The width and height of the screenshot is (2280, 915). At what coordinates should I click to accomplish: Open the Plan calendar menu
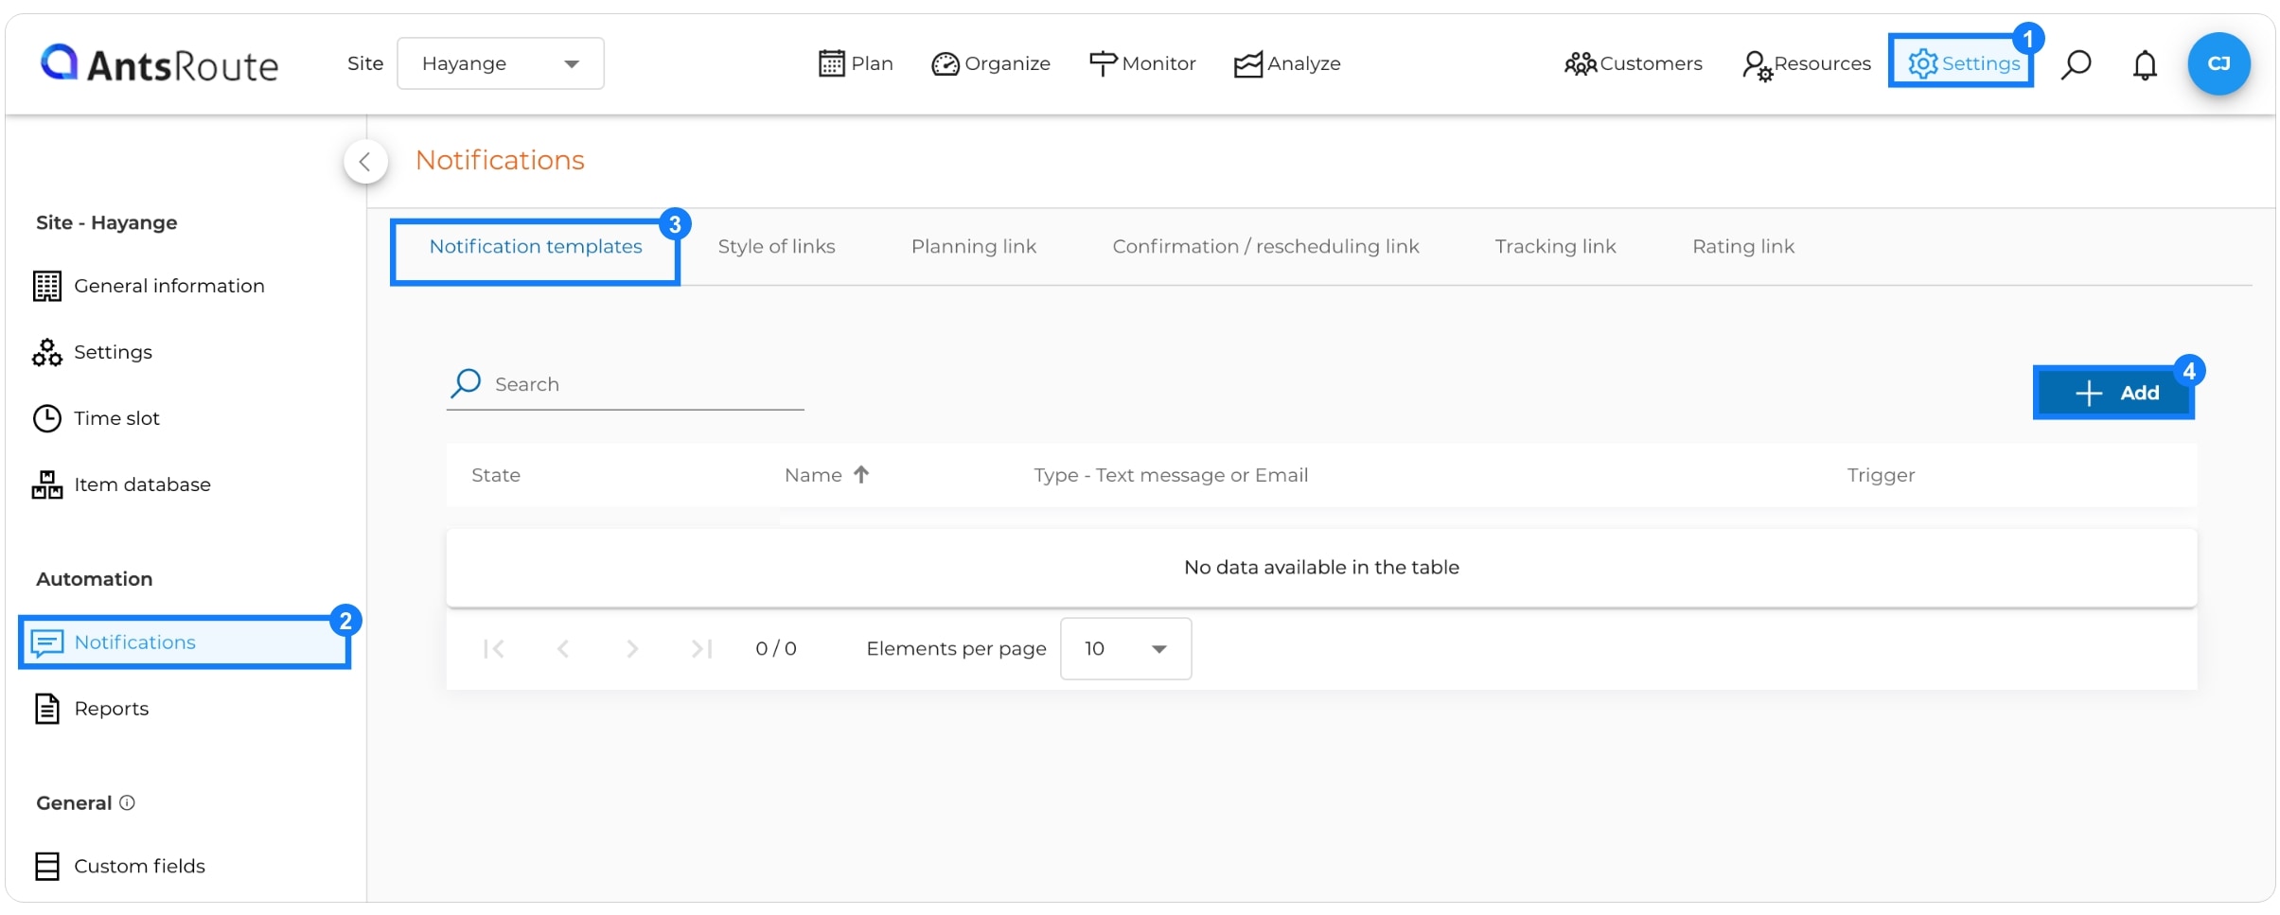coord(856,63)
